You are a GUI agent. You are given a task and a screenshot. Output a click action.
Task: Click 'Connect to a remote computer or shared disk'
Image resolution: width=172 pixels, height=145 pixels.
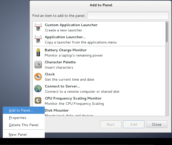pyautogui.click(x=82, y=91)
